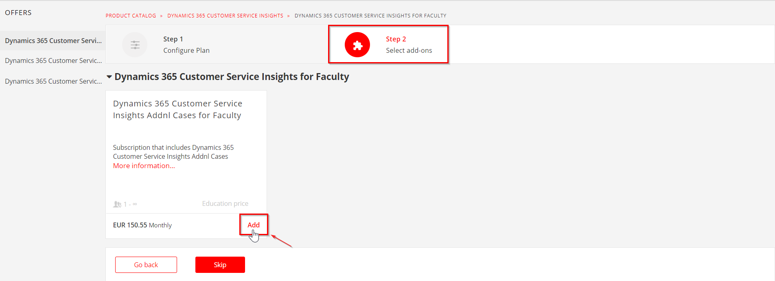Click the red puzzle-piece add-ons icon

click(357, 45)
